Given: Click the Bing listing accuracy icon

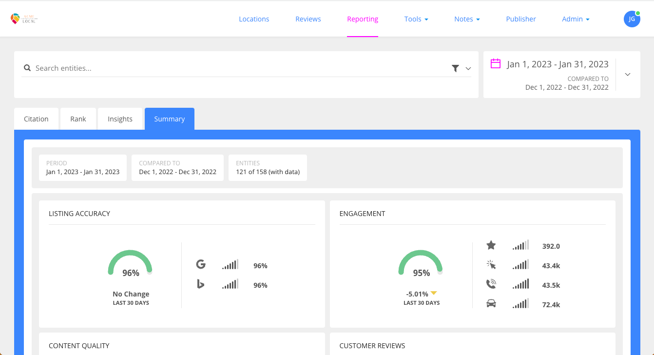Looking at the screenshot, I should click(x=201, y=284).
